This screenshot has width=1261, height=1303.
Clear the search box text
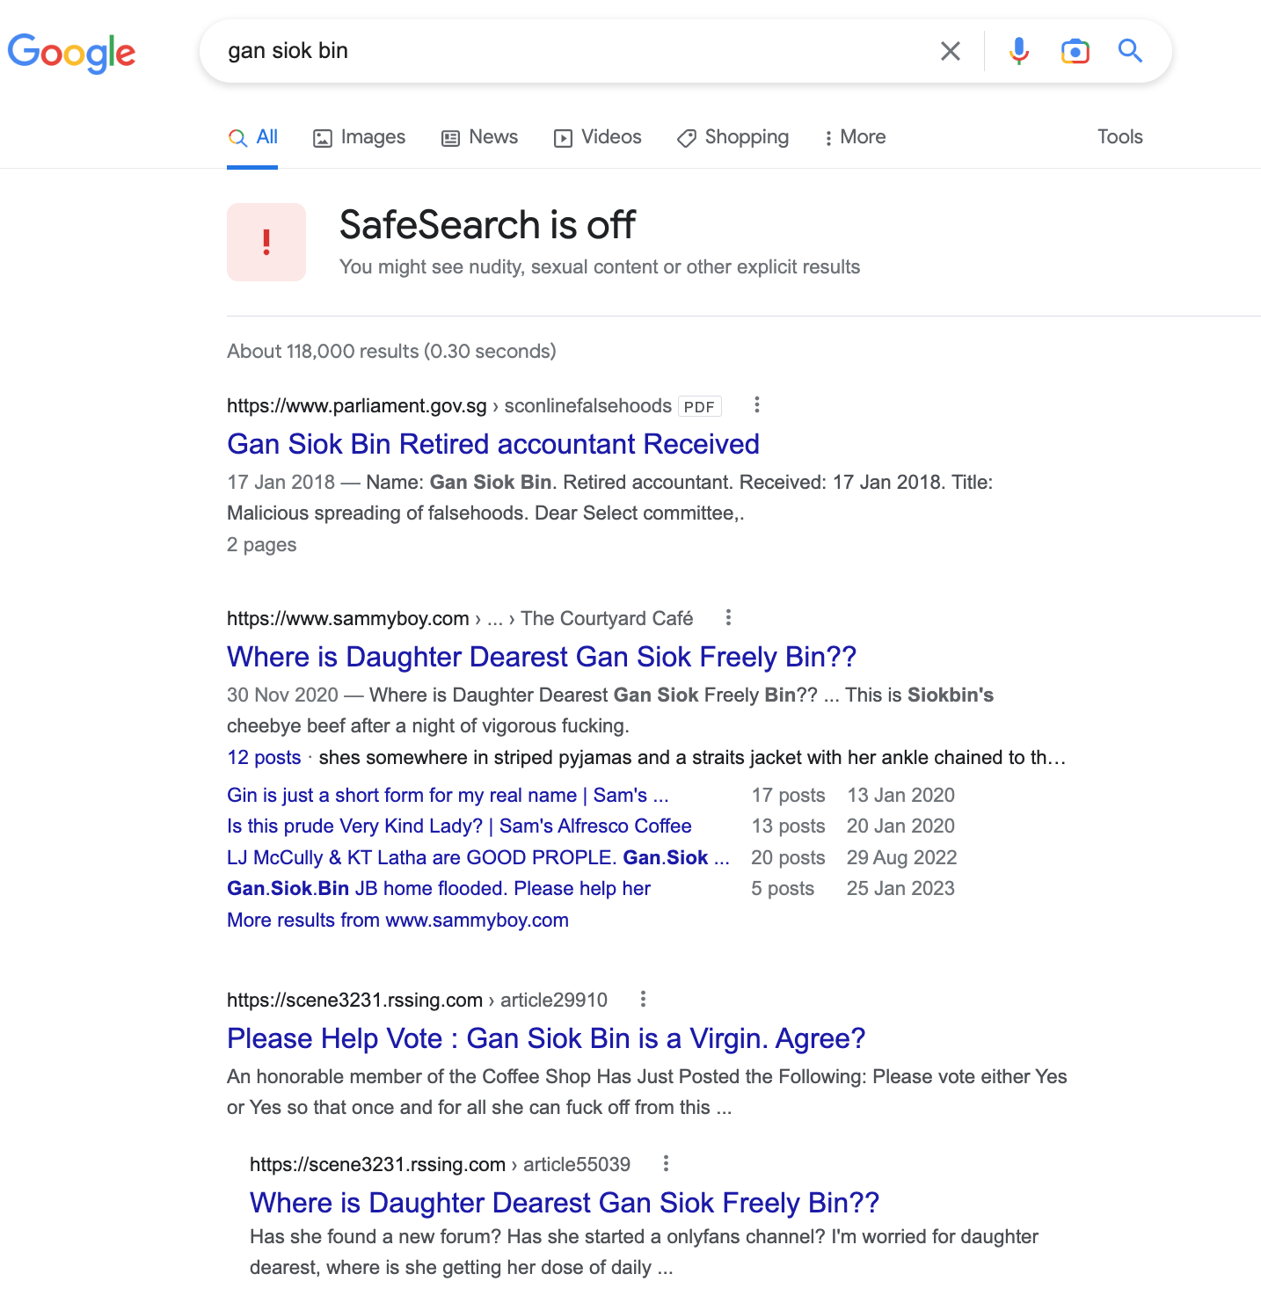[x=951, y=51]
